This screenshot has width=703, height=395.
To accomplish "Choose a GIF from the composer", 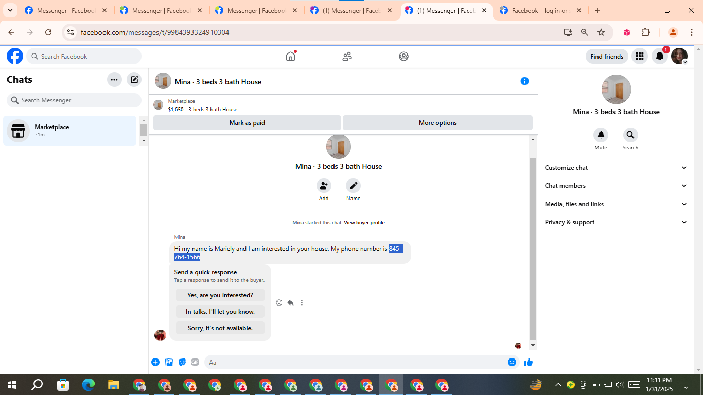I will pyautogui.click(x=195, y=362).
